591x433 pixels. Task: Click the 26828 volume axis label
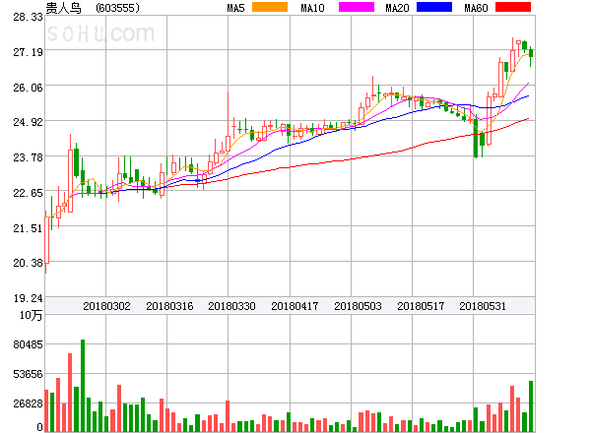pos(28,403)
